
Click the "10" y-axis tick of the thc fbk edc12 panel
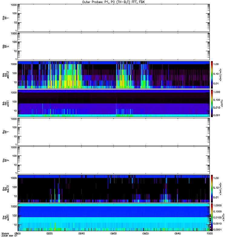point(15,196)
